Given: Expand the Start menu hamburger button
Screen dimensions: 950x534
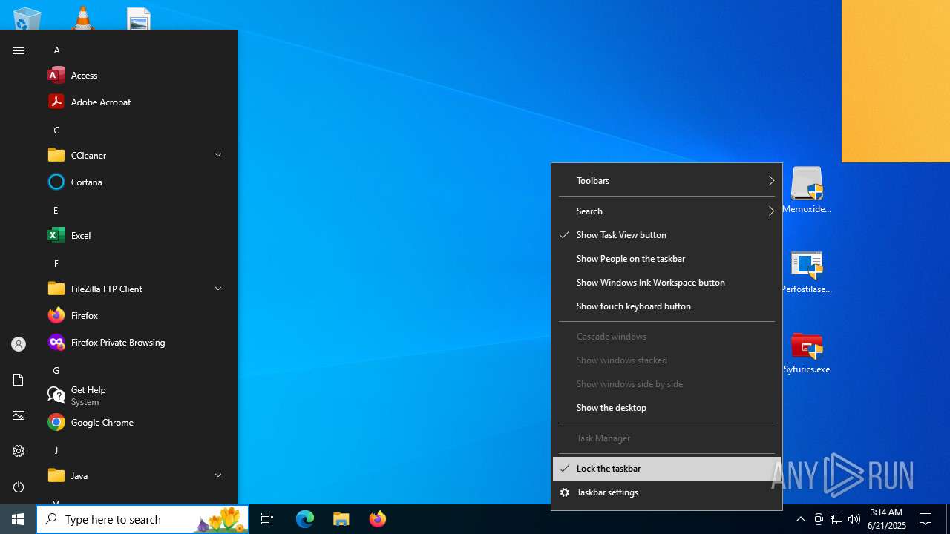Looking at the screenshot, I should point(19,50).
